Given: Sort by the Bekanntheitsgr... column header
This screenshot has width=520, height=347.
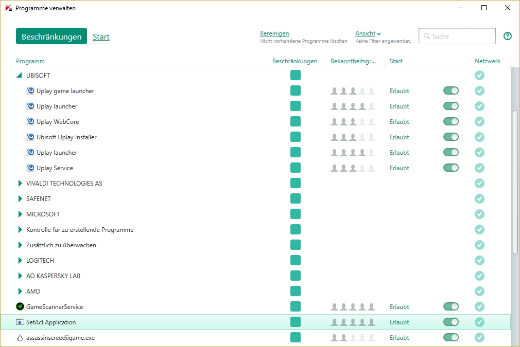Looking at the screenshot, I should point(353,61).
